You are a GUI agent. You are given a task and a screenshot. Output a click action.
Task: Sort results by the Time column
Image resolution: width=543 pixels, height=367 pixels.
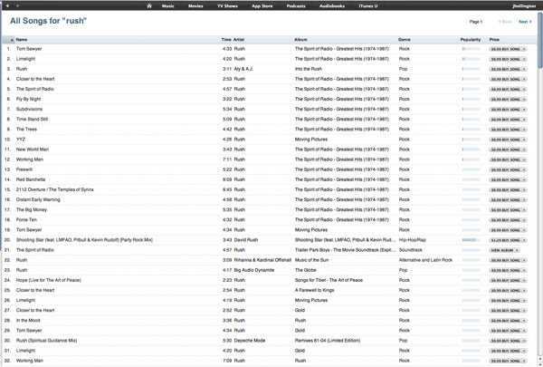(x=226, y=40)
